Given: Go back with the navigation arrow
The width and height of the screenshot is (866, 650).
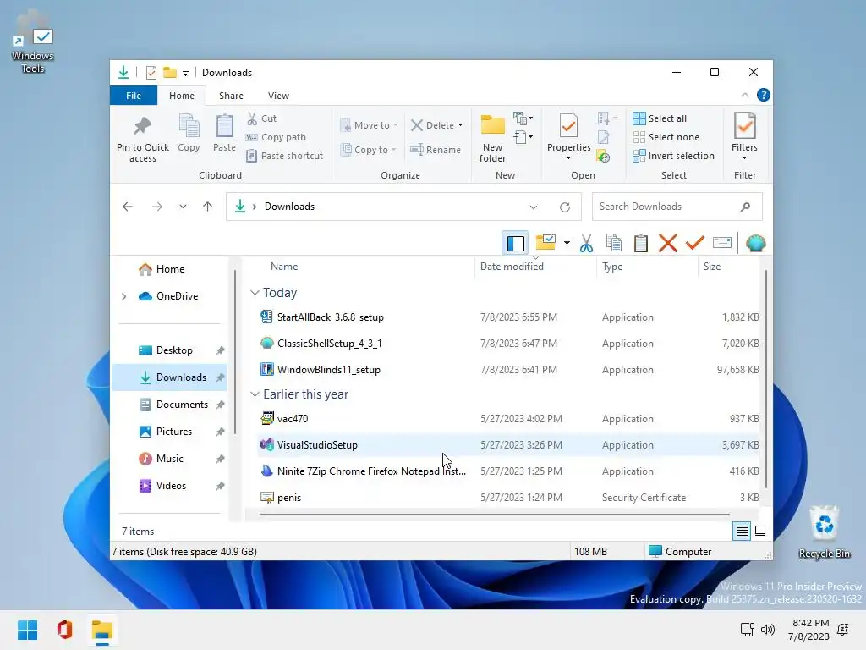Looking at the screenshot, I should [x=128, y=207].
